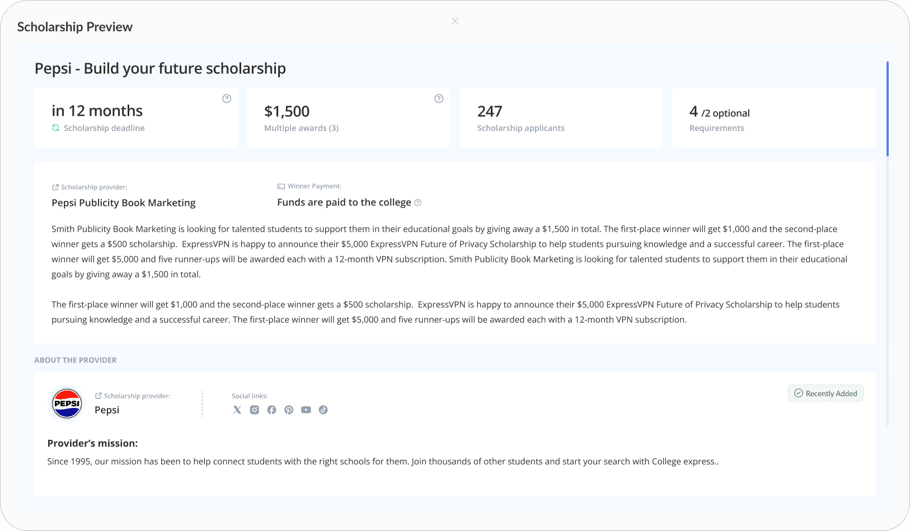The height and width of the screenshot is (531, 910).
Task: Click the 'ABOUT THE PROVIDER' section heading
Action: pyautogui.click(x=76, y=360)
